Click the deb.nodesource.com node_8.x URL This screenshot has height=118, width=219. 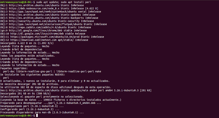coord(35,8)
